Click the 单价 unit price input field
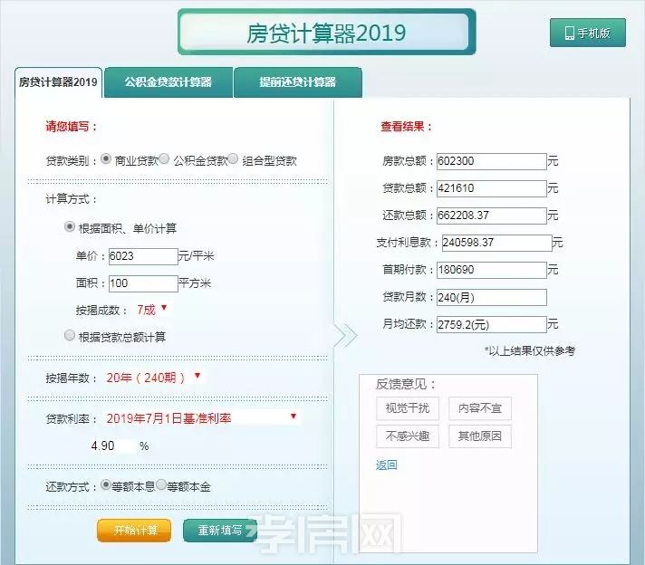The width and height of the screenshot is (645, 565). pos(143,256)
